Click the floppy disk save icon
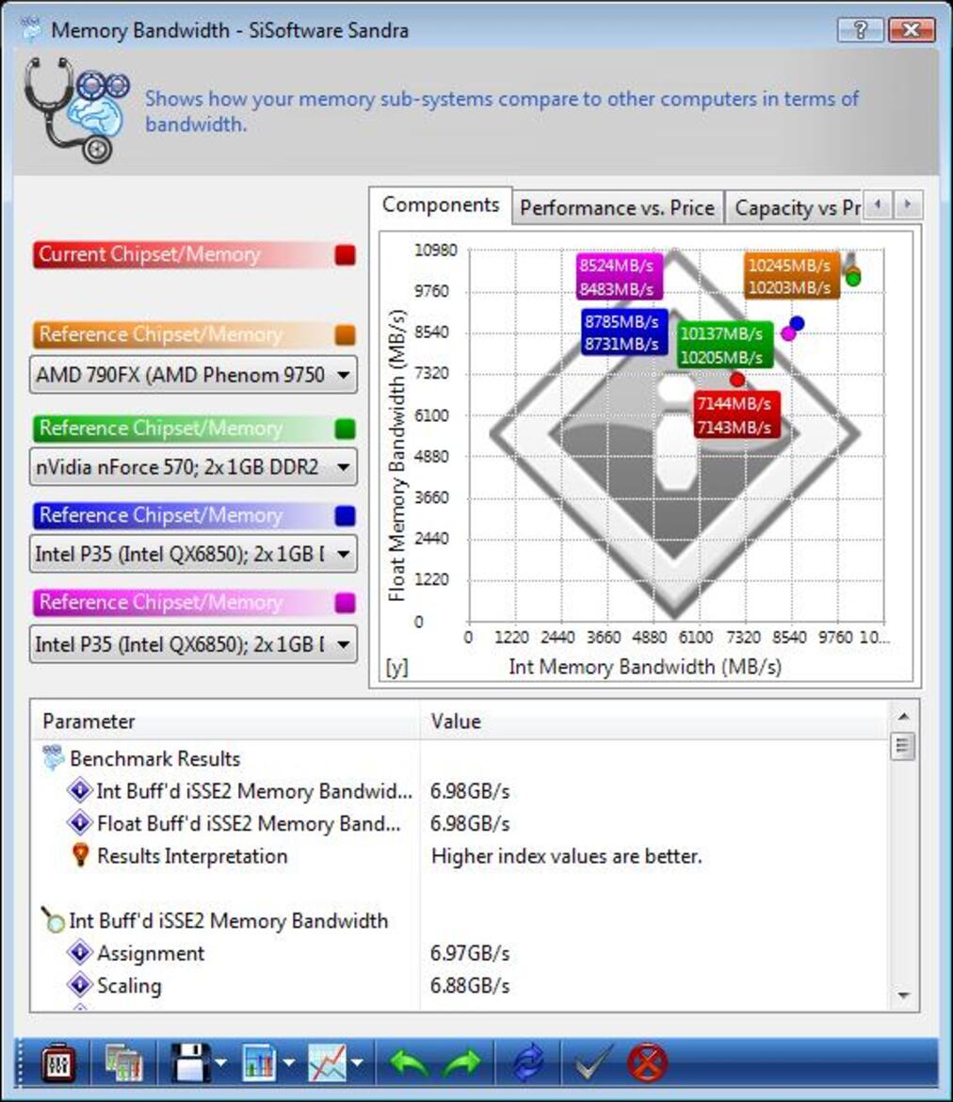The image size is (953, 1102). (x=190, y=1061)
